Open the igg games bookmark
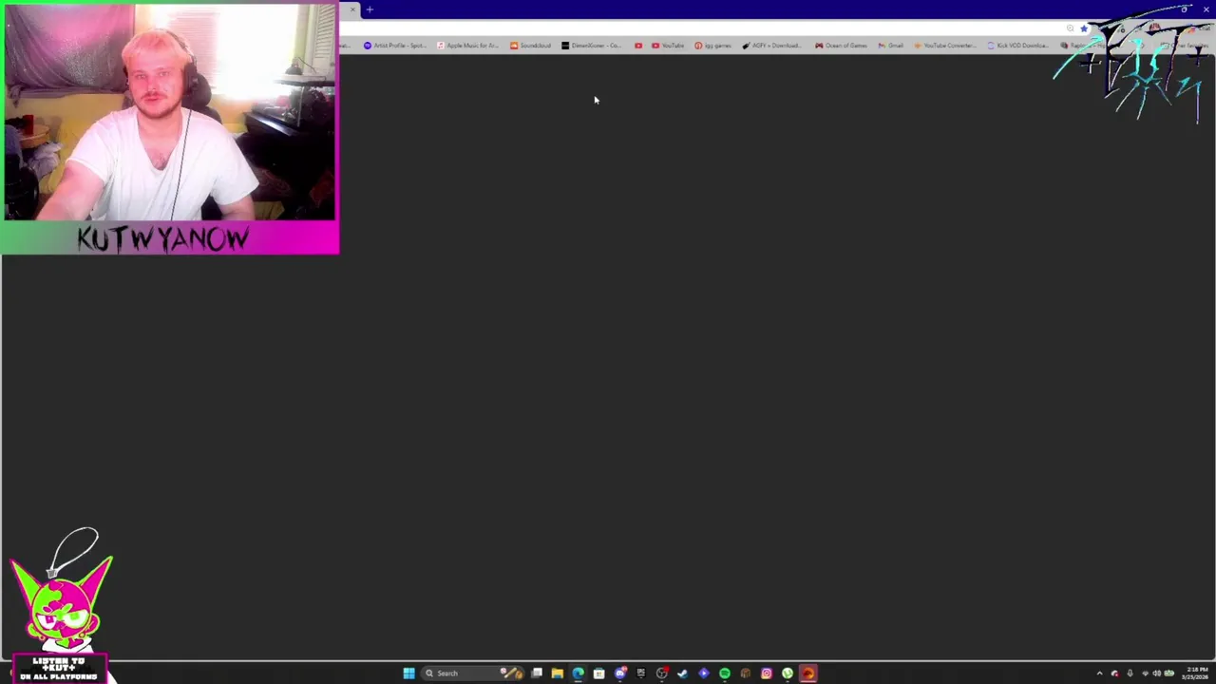Viewport: 1216px width, 684px height. (712, 46)
